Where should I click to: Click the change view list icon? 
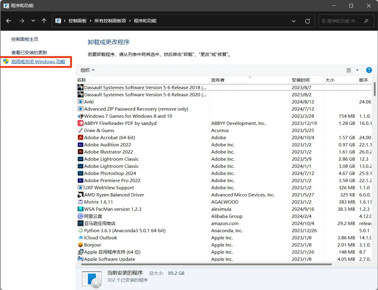348,70
